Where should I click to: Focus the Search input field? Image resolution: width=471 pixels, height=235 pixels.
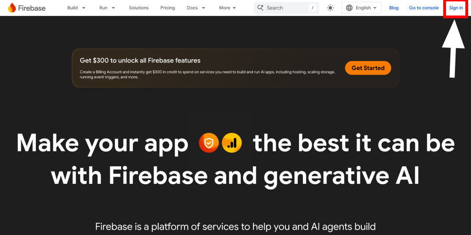285,8
